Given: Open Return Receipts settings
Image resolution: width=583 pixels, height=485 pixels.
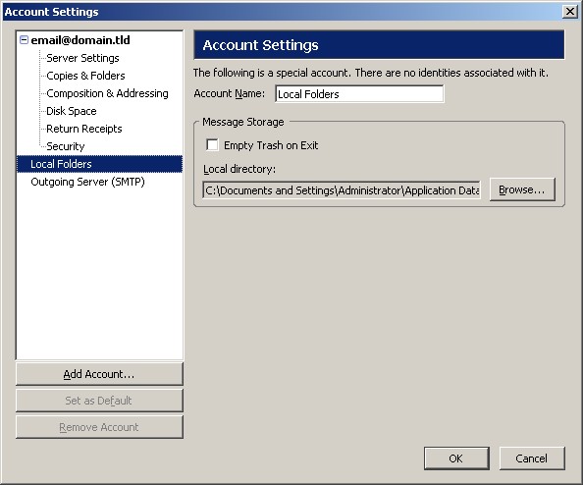Looking at the screenshot, I should click(x=84, y=129).
